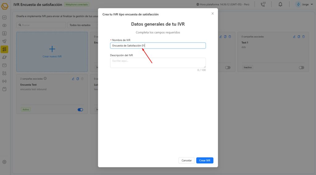Click into the Nombre de IVR field
The image size is (316, 175).
(158, 46)
